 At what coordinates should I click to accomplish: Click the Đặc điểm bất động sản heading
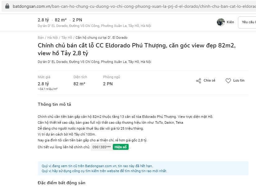pos(62,183)
